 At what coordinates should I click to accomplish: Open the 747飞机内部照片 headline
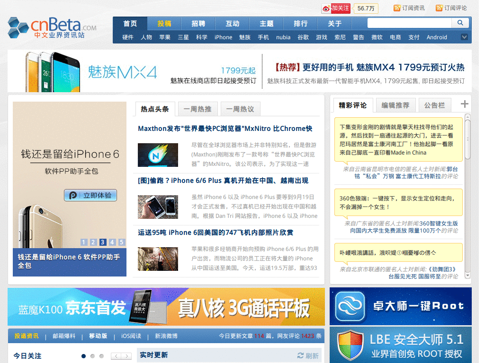(x=216, y=233)
